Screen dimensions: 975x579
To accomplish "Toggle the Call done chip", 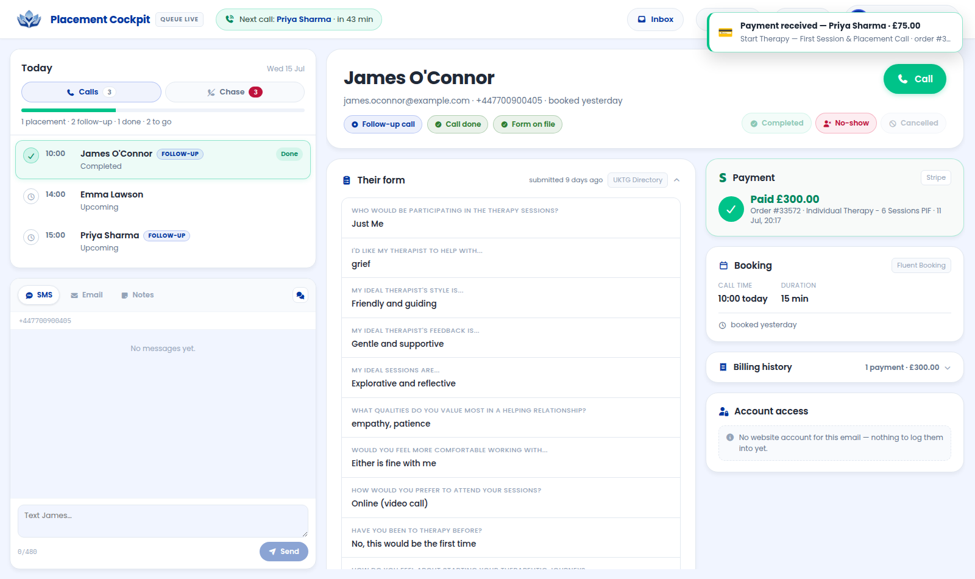I will [458, 124].
